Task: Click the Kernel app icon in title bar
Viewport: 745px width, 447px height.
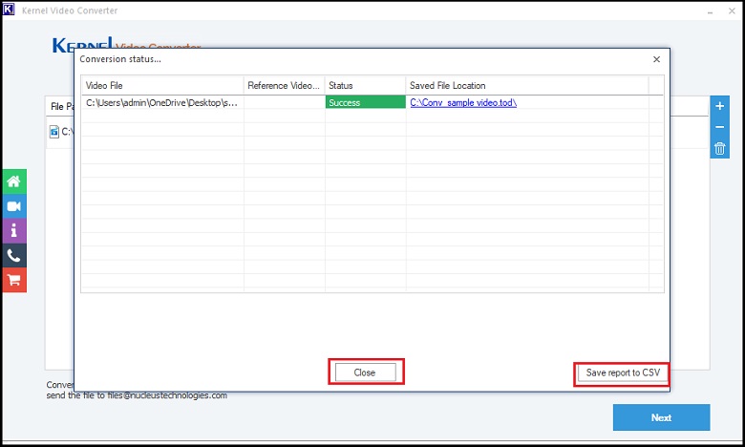Action: 9,10
